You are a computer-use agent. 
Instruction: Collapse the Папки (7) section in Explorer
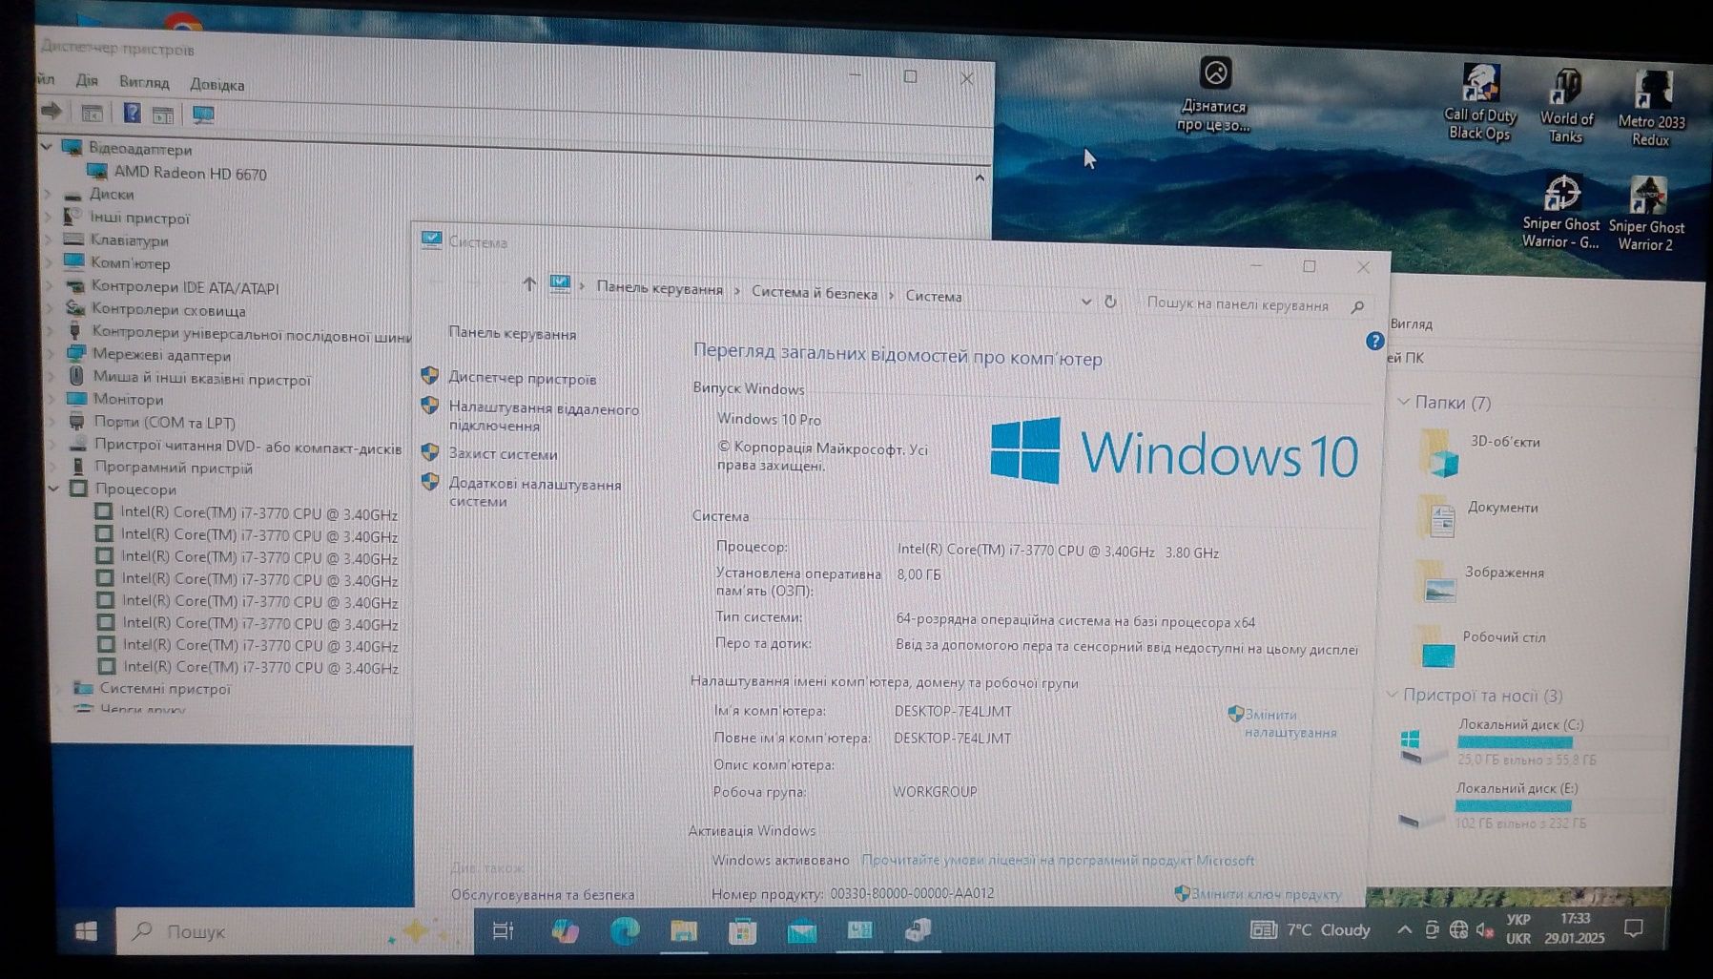point(1403,402)
